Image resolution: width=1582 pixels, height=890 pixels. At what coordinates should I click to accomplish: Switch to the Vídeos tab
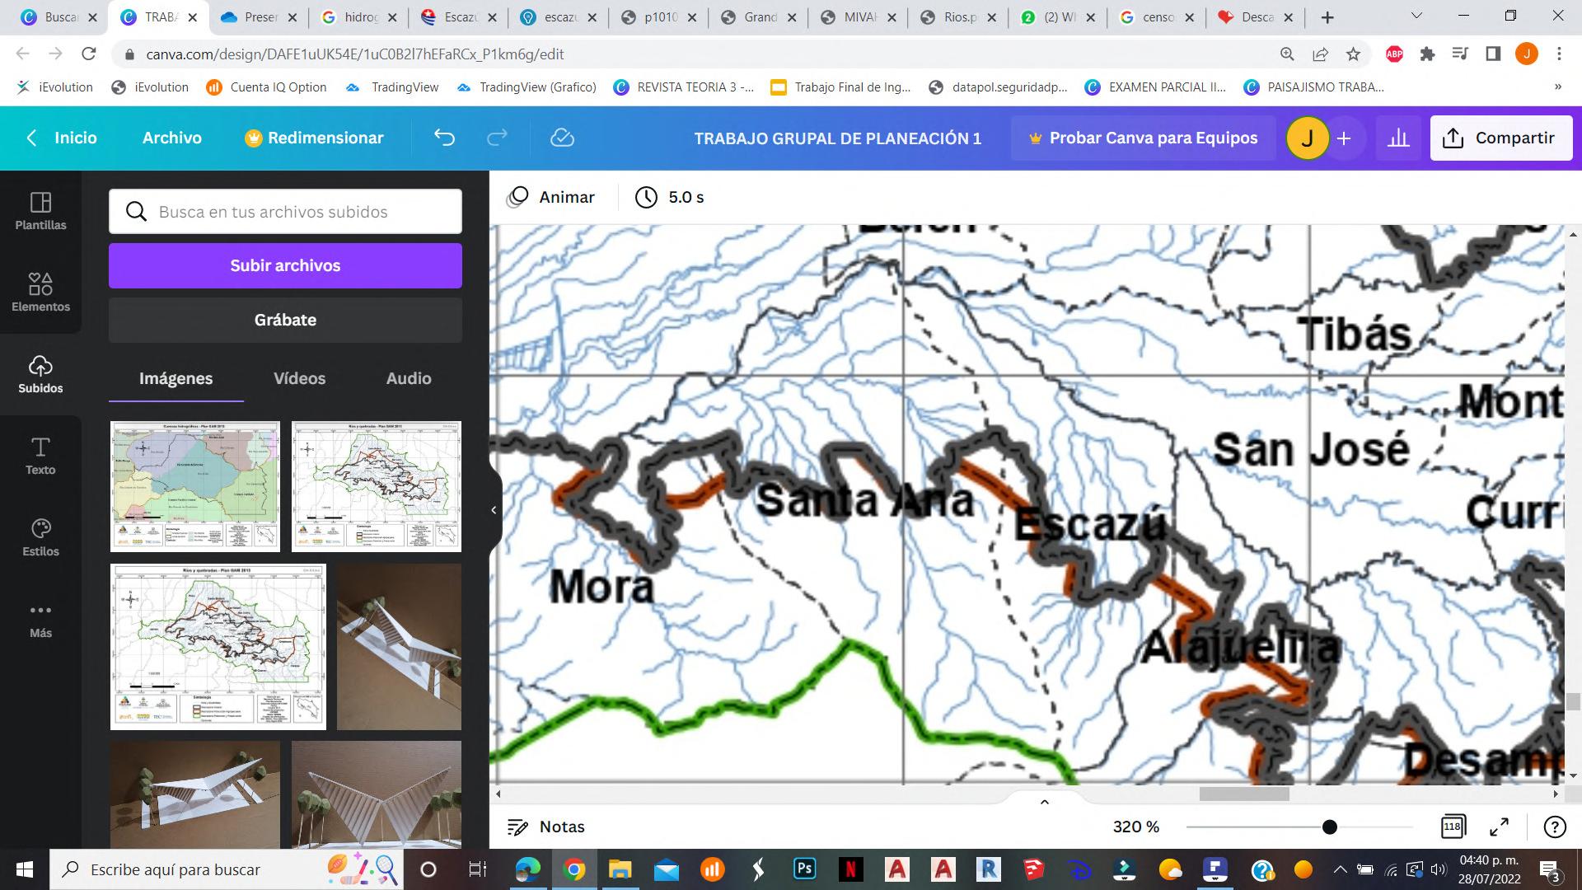pyautogui.click(x=299, y=378)
